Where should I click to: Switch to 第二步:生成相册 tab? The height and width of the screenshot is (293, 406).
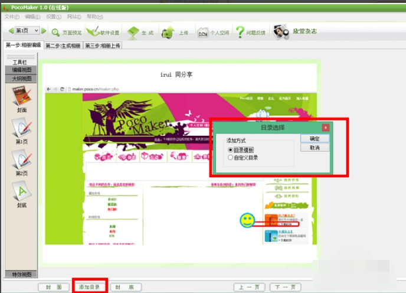point(63,45)
